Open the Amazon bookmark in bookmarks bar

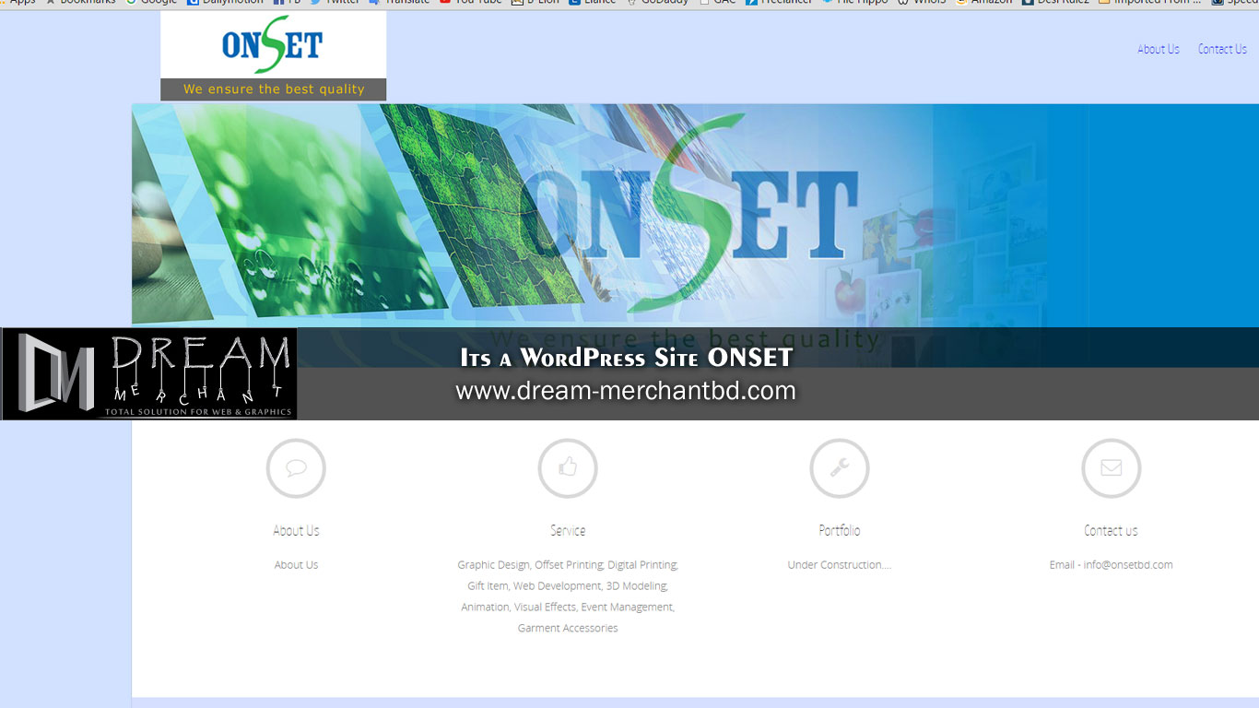[x=984, y=2]
